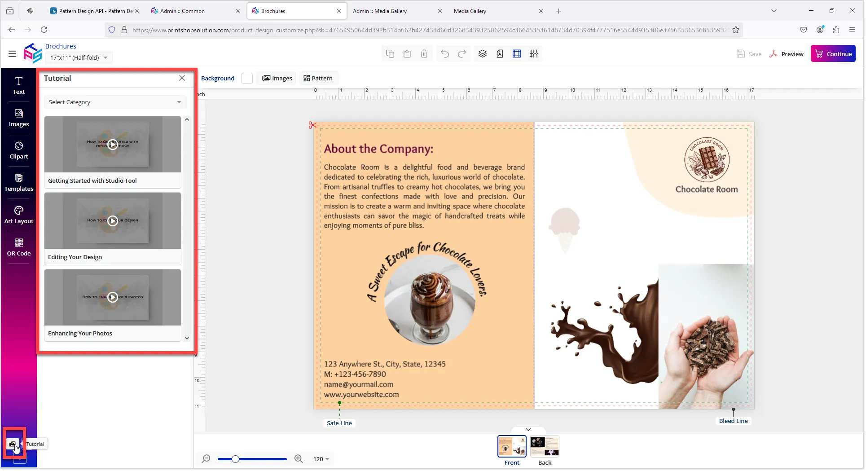Select the Front page thumbnail
The image size is (866, 471).
[x=512, y=446]
